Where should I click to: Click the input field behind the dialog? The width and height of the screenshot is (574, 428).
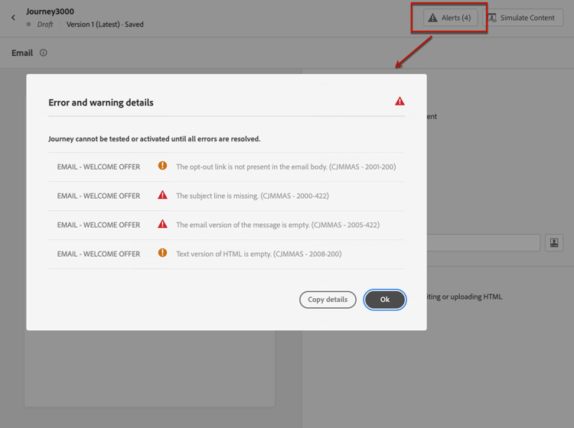[483, 243]
